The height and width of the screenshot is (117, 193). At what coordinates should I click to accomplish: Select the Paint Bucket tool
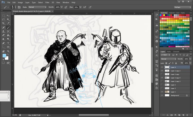[8, 35]
